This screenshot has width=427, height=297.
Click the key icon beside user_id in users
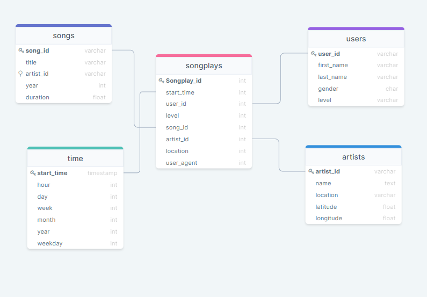(x=314, y=54)
